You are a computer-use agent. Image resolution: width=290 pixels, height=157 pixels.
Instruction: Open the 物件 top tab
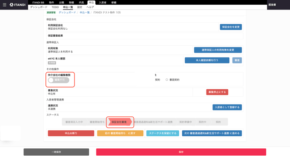52,3
